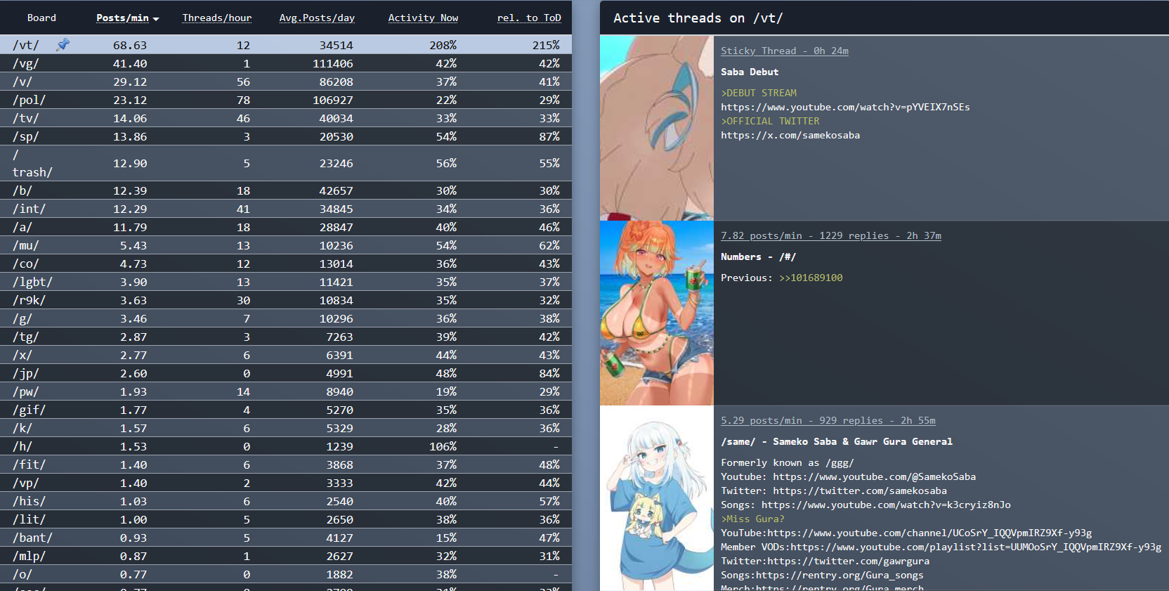
Task: Sort by rel. to ToD column
Action: tap(528, 18)
